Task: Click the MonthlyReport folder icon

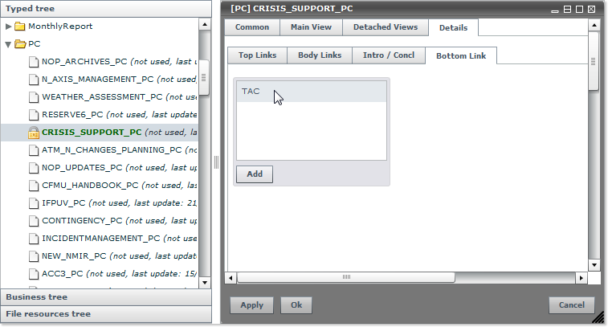Action: click(20, 27)
